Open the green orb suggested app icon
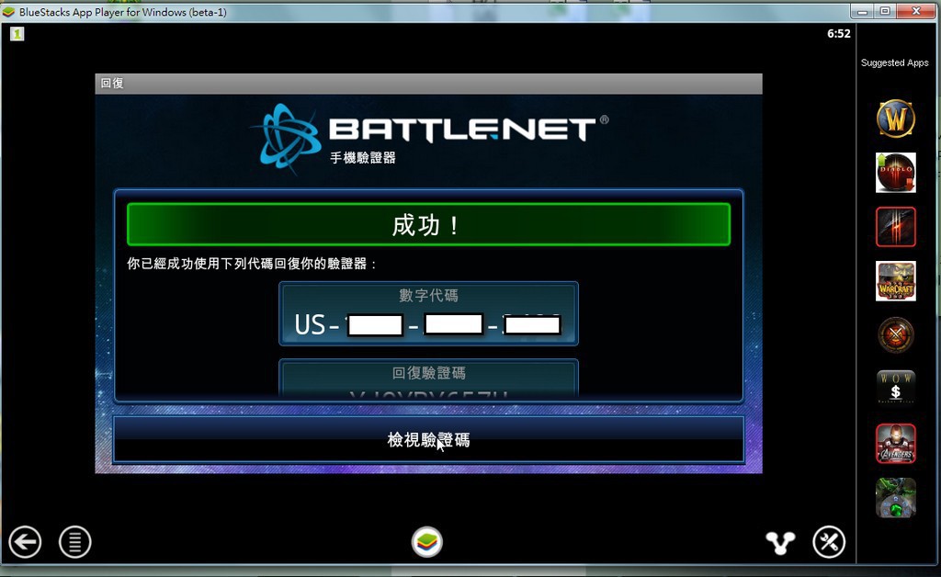941x577 pixels. [895, 497]
